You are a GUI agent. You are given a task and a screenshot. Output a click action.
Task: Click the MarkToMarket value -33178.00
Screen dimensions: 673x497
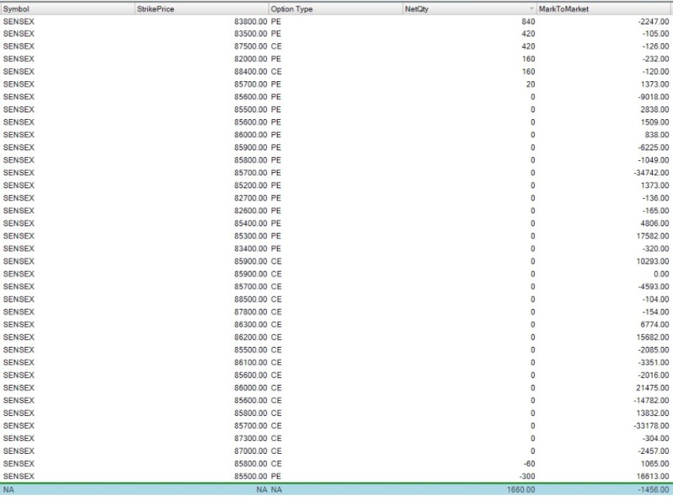pos(651,426)
